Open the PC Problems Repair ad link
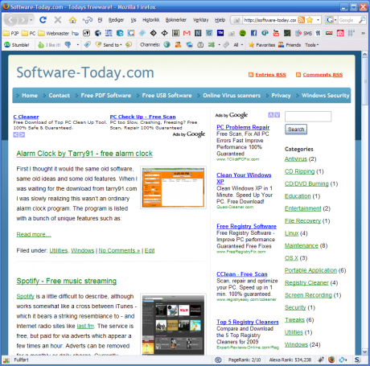 point(243,127)
